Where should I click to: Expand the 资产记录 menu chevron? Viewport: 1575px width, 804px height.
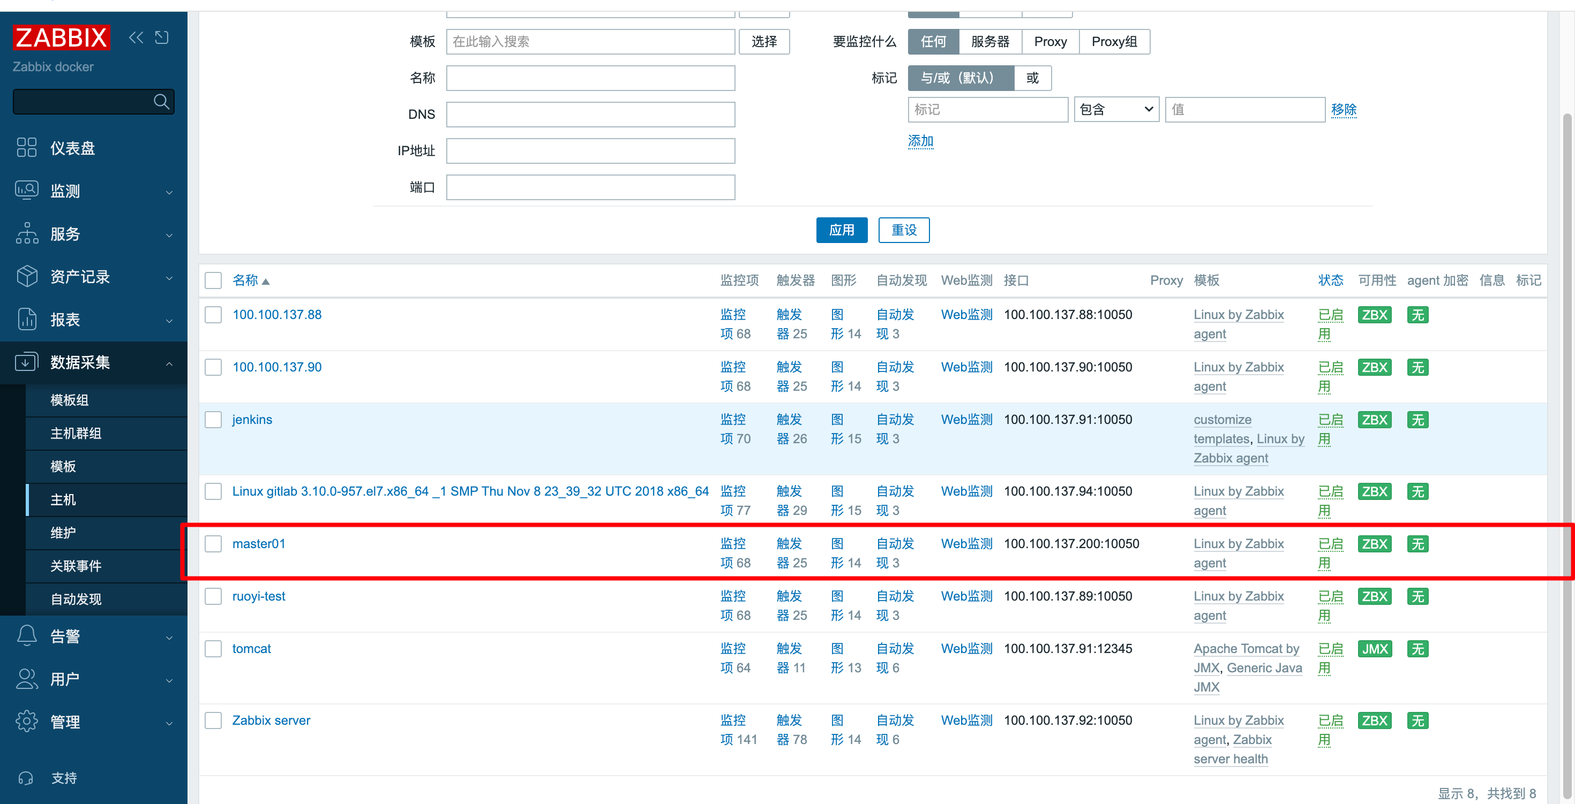[x=169, y=278]
